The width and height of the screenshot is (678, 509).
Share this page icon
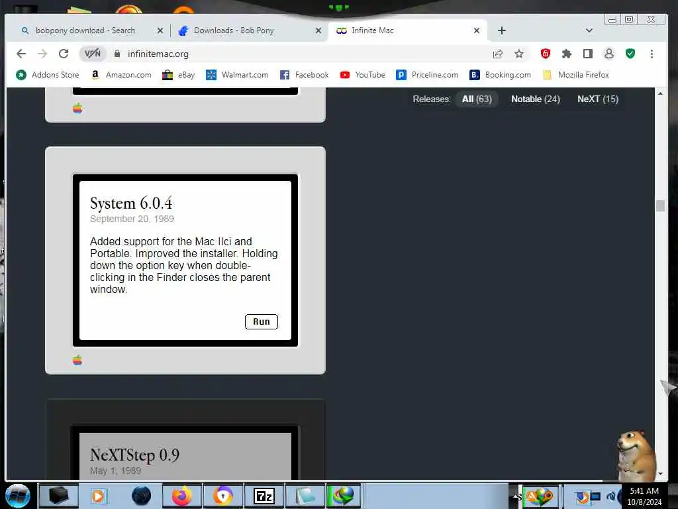(498, 54)
